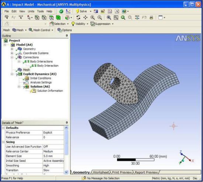The height and width of the screenshot is (182, 203).
Task: Click the ISO view icon
Action: click(x=137, y=17)
